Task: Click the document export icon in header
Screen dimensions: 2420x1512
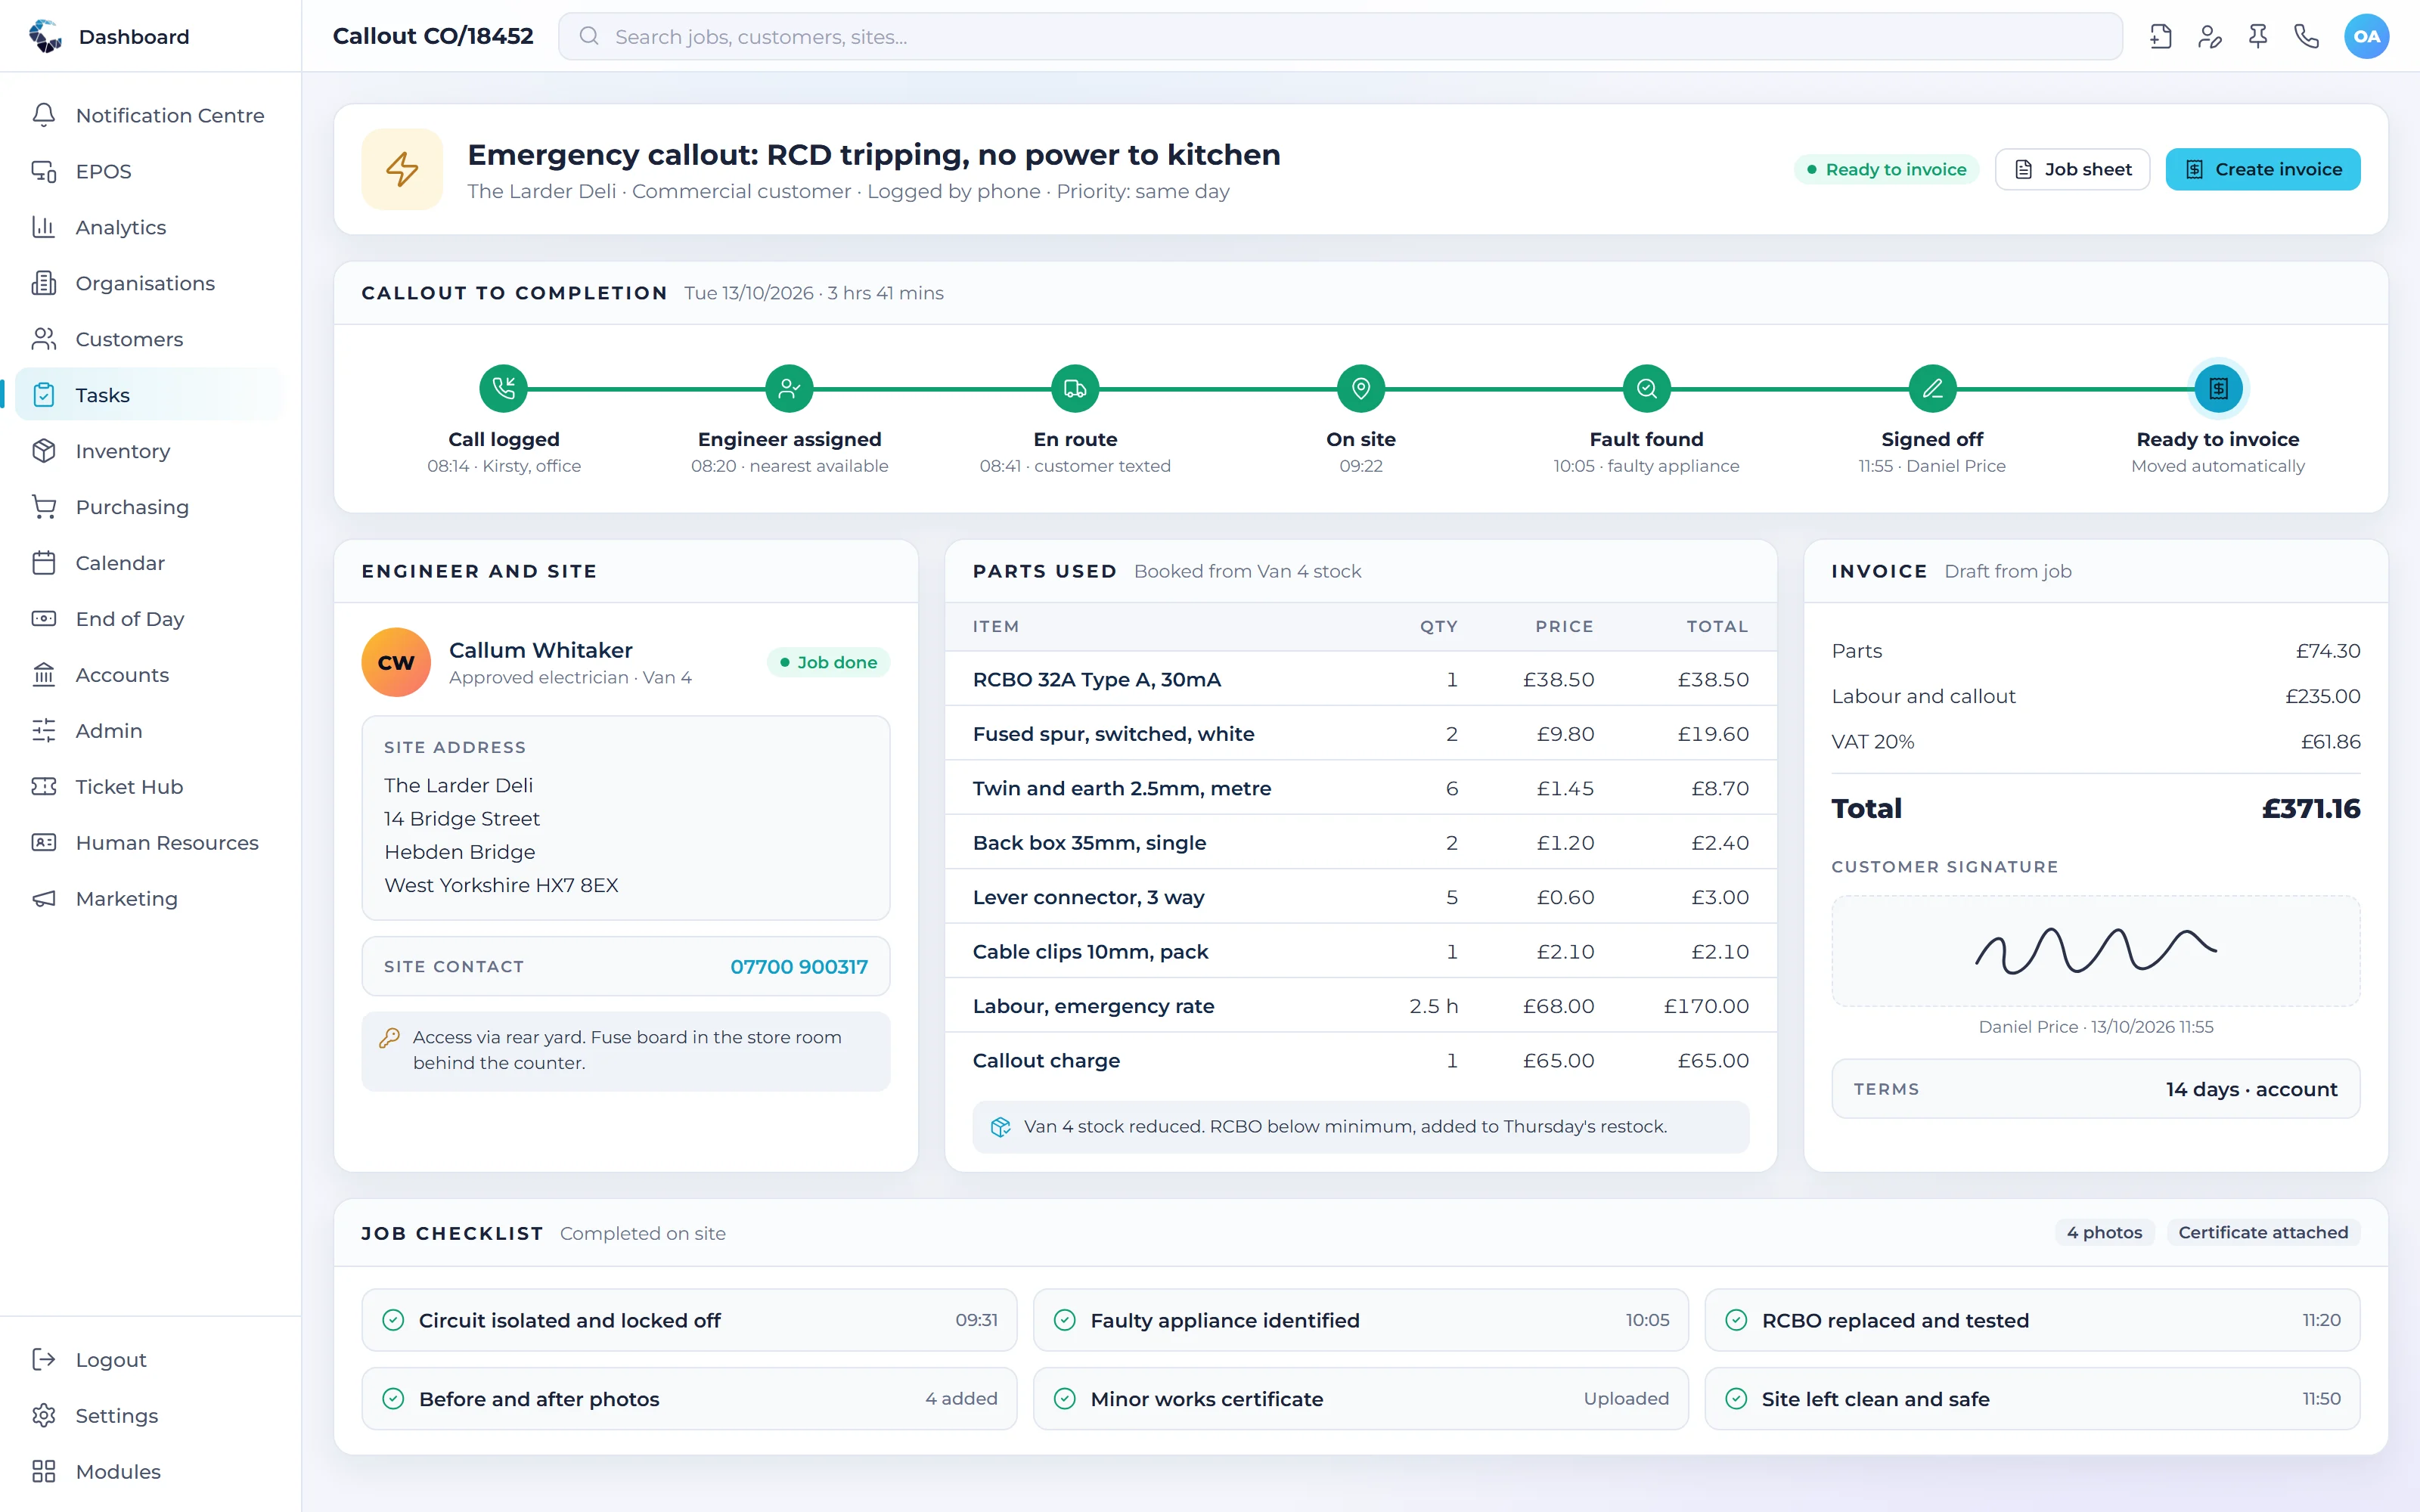Action: [2160, 37]
